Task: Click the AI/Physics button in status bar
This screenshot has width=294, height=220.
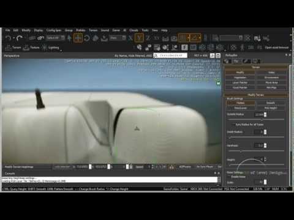Action: (185, 167)
